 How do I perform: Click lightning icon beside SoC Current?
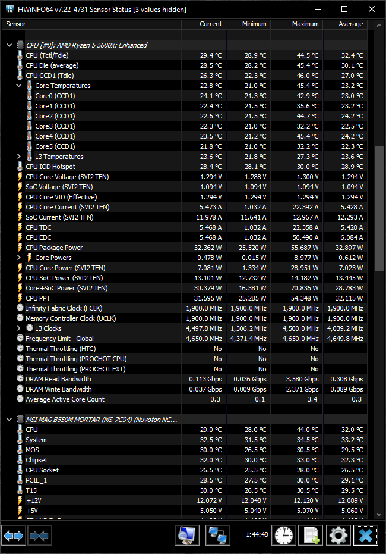(20, 217)
